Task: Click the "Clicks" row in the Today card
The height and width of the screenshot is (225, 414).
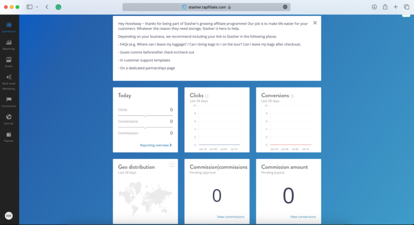Action: (145, 110)
